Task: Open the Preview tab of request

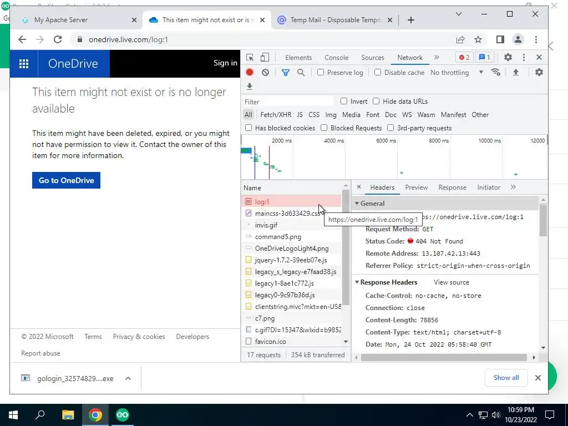Action: coord(416,187)
